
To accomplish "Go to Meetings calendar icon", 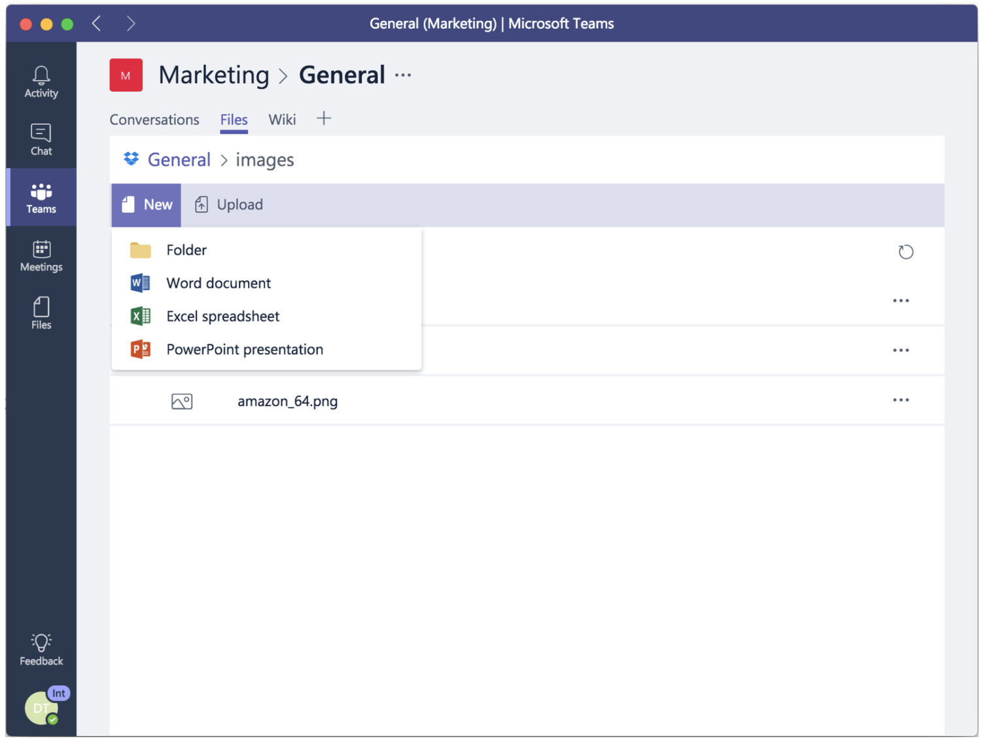I will [x=41, y=255].
